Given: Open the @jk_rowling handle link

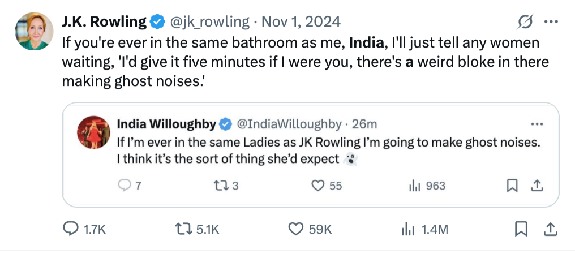Looking at the screenshot, I should [x=209, y=22].
